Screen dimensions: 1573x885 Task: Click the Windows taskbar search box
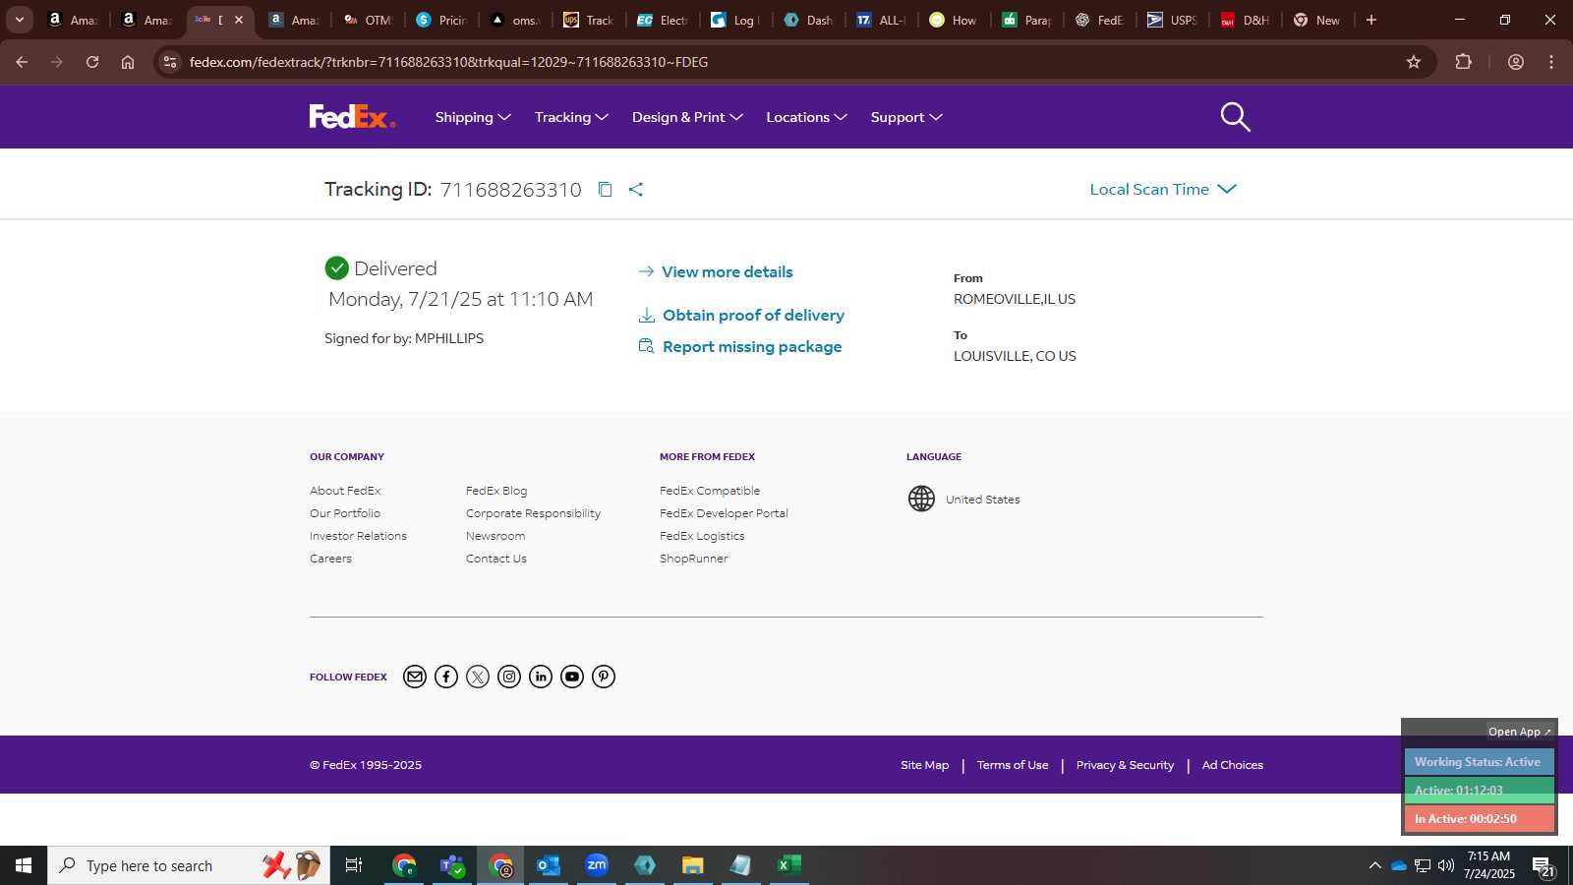[189, 865]
